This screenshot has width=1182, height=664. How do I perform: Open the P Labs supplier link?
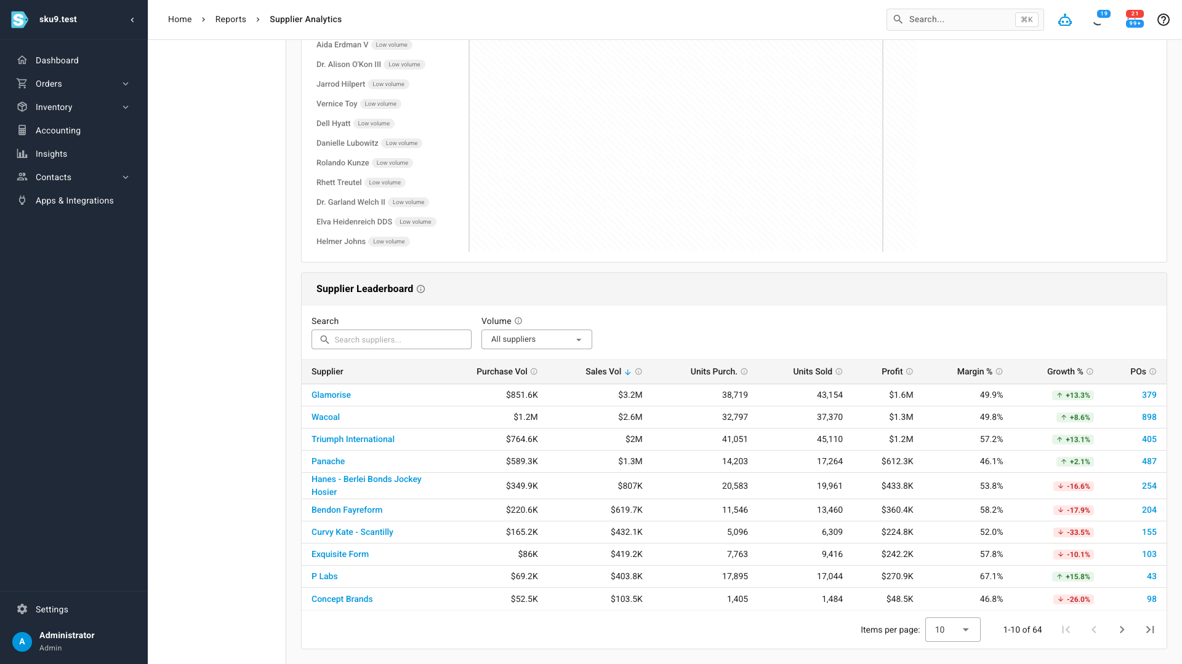click(x=324, y=576)
